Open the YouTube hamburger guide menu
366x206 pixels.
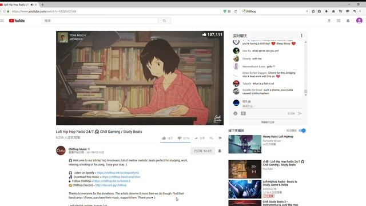pos(2,21)
